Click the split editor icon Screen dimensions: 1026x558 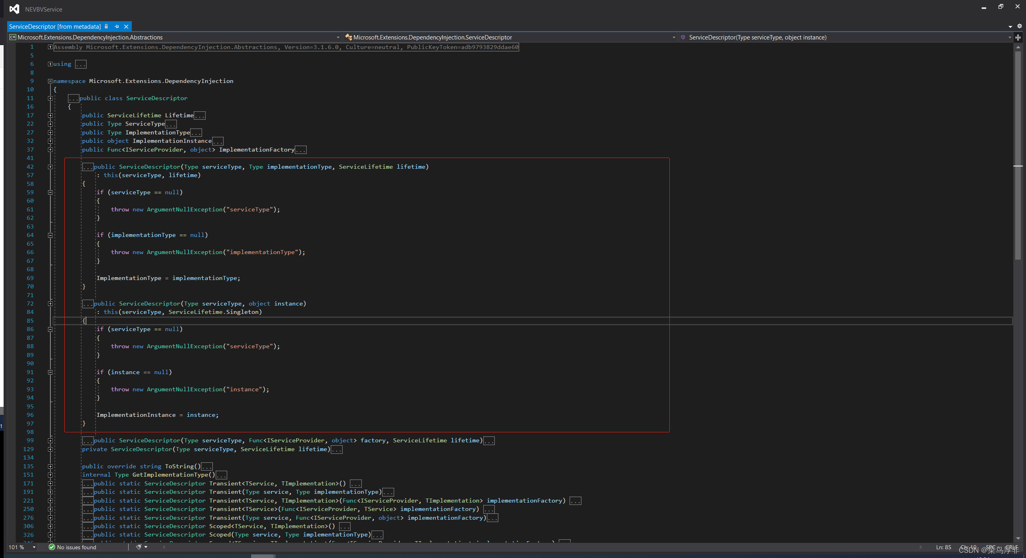click(x=1018, y=38)
